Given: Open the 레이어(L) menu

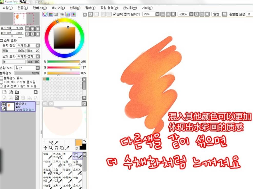Looking at the screenshot, I should click(x=58, y=8).
